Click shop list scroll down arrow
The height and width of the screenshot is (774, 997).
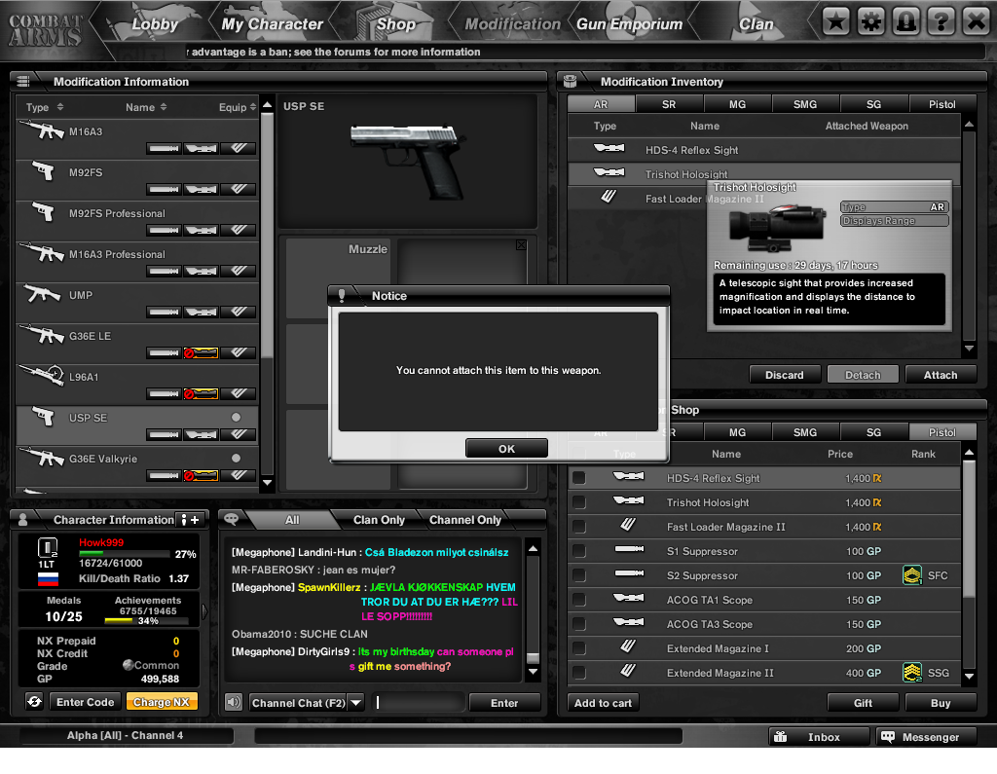[969, 676]
